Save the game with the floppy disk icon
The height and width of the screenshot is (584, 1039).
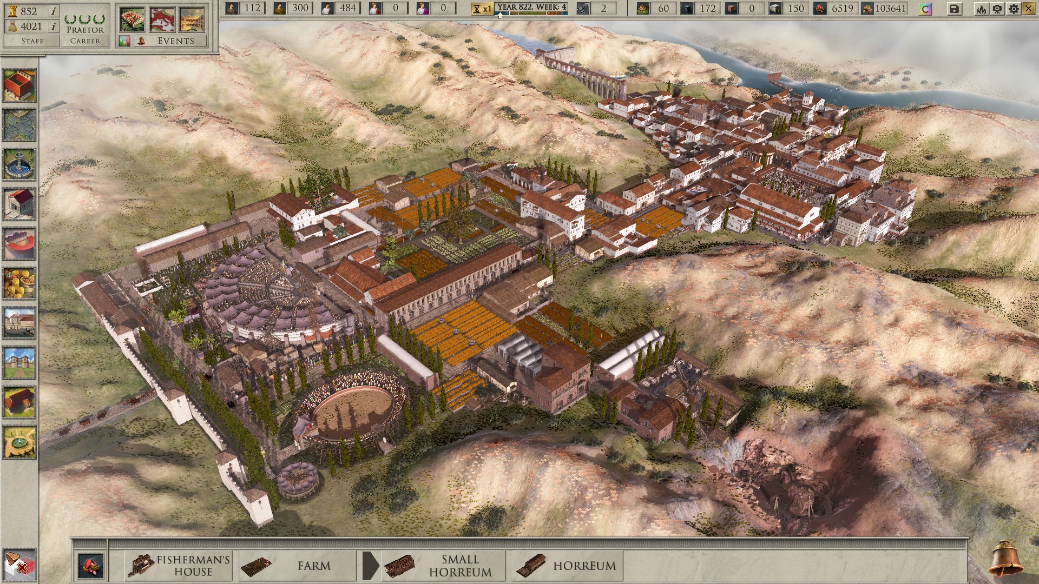coord(955,9)
